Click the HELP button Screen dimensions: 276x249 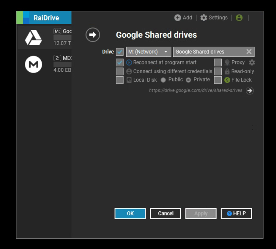(236, 213)
